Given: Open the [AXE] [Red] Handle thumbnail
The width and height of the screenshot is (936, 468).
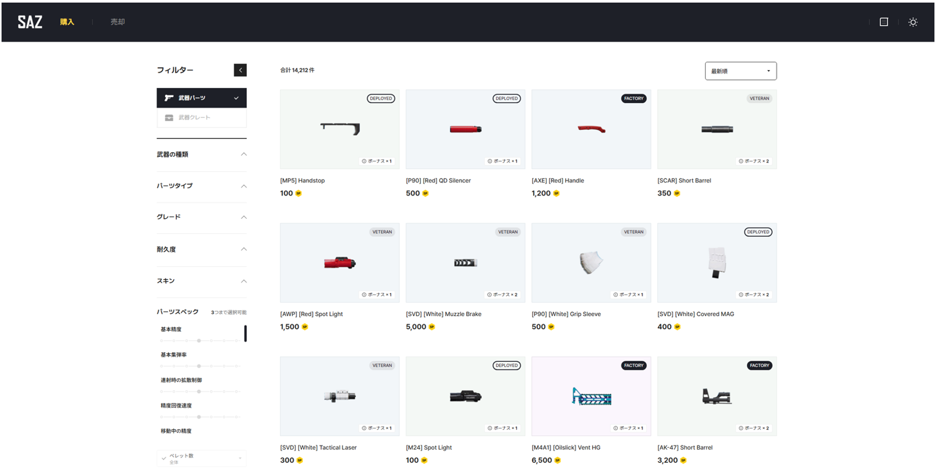Looking at the screenshot, I should coord(591,129).
